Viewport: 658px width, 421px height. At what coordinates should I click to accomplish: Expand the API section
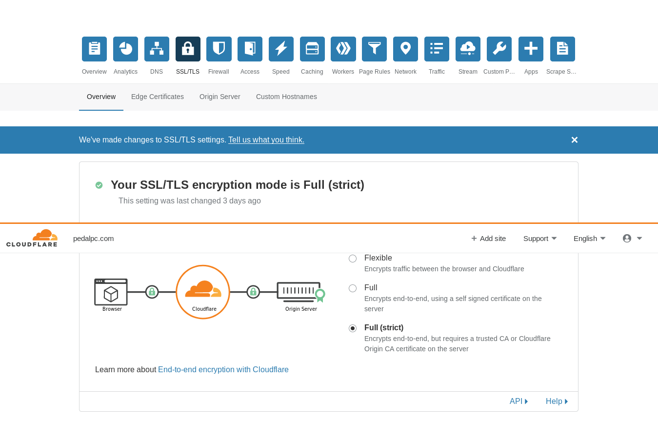[x=519, y=401]
